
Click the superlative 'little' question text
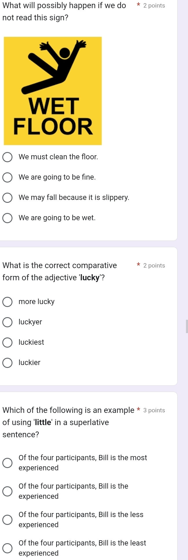[x=68, y=422]
